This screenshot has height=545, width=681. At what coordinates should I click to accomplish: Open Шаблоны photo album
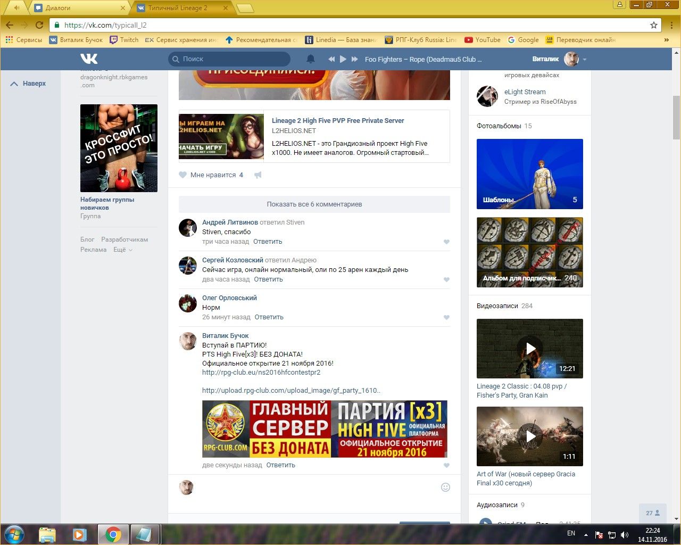(530, 174)
